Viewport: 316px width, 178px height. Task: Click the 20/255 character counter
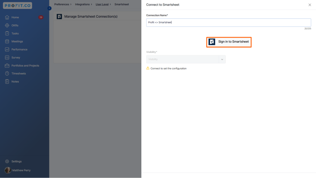point(308,29)
